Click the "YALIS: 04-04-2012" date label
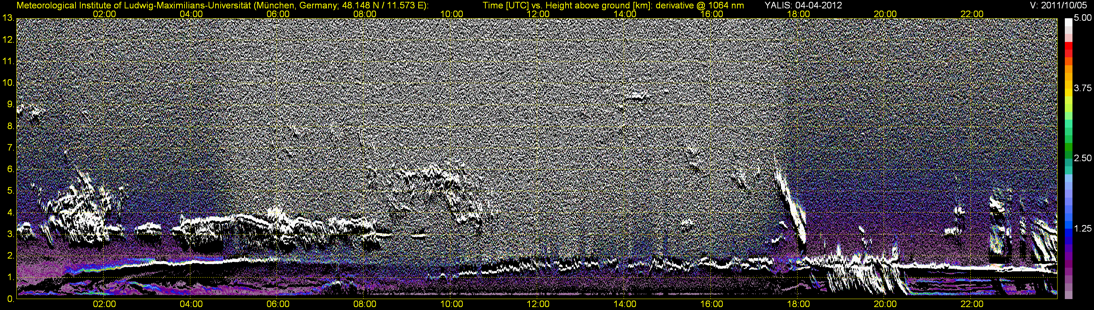 (803, 5)
